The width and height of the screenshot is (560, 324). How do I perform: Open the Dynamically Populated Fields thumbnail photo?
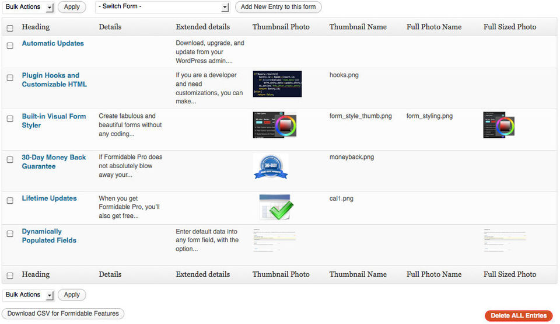[x=274, y=240]
